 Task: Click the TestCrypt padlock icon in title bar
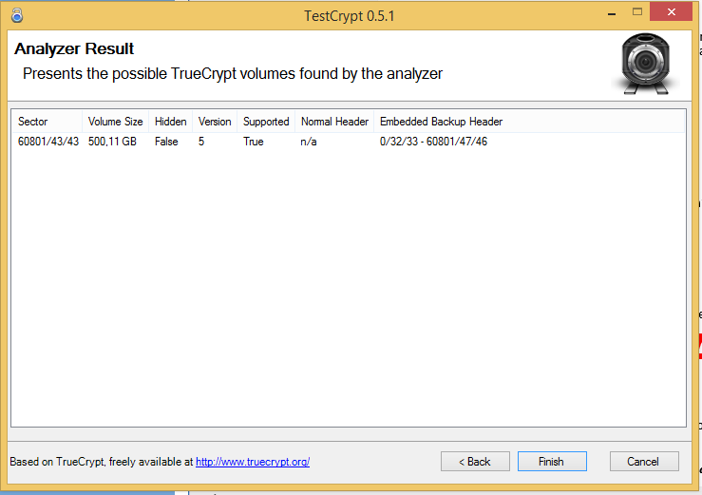pos(17,15)
